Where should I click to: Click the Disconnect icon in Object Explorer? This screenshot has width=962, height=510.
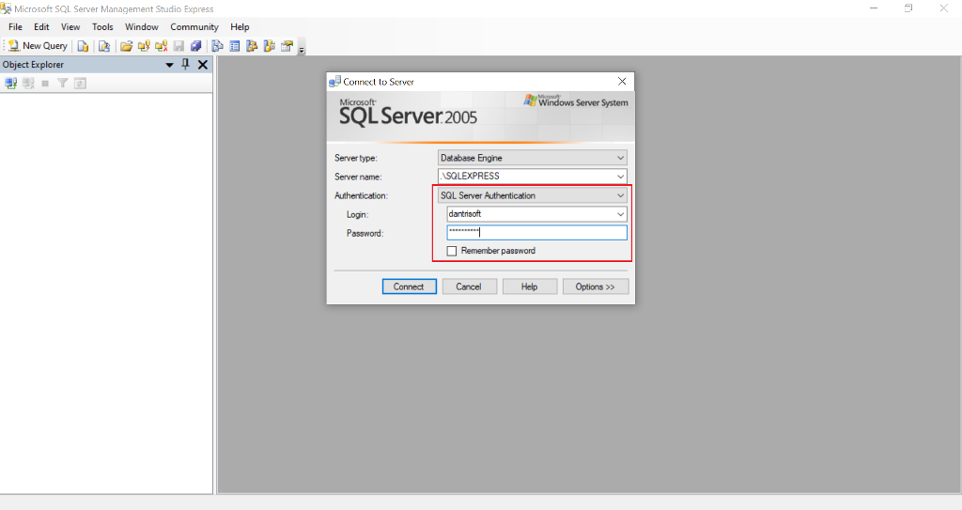tap(28, 83)
